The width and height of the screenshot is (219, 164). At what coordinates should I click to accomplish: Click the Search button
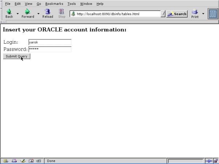(x=177, y=14)
